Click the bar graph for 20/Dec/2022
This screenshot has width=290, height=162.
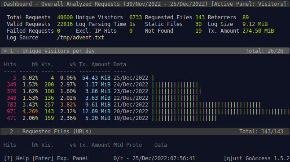click(220, 111)
